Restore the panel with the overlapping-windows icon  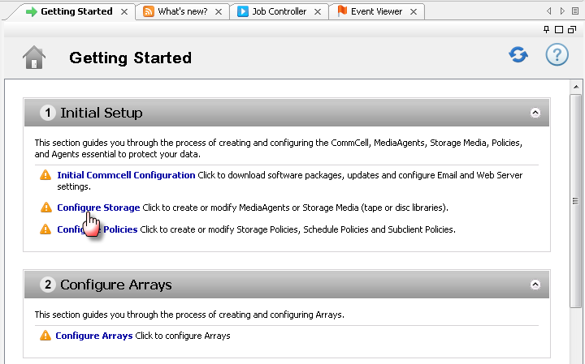click(x=572, y=29)
